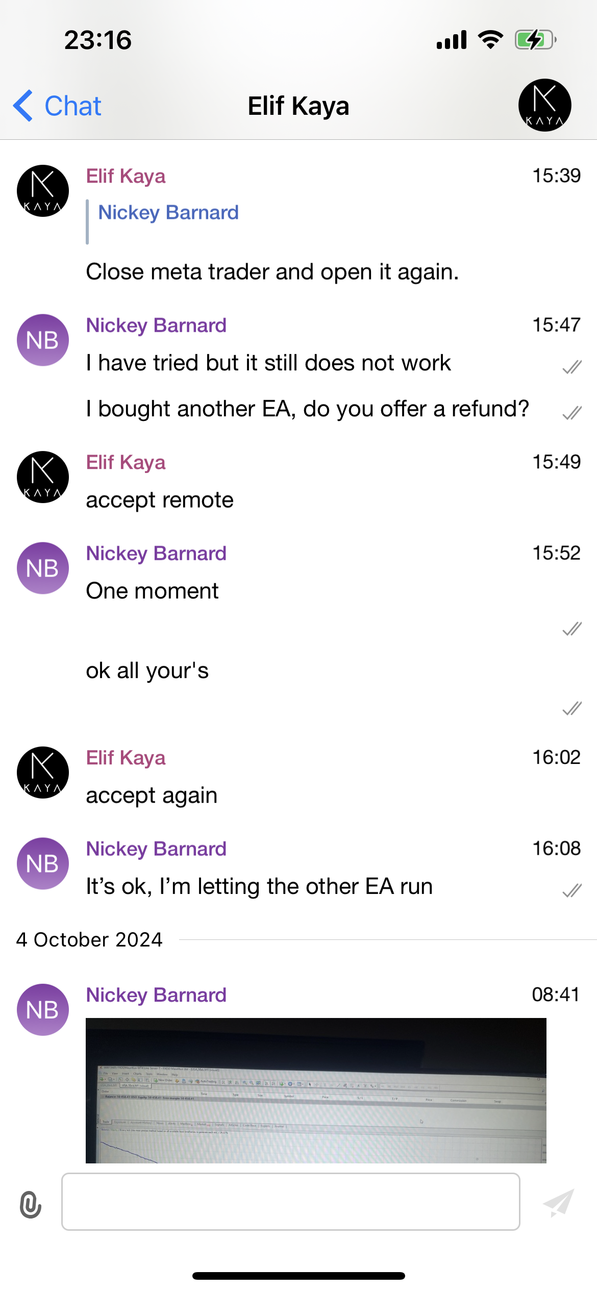Tap the Elif Kaya conversation title
The image size is (597, 1292).
[x=298, y=106]
